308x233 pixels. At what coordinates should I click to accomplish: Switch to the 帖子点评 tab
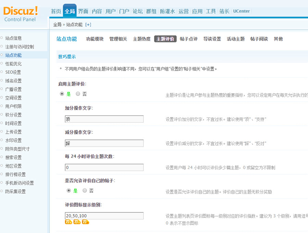189,39
